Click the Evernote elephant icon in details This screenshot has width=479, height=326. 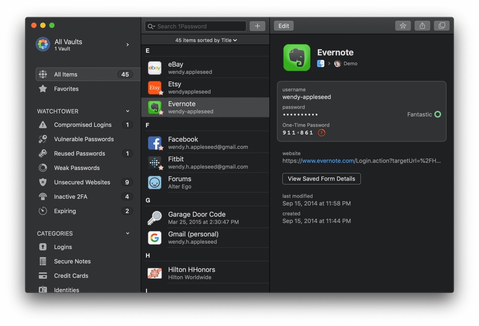pos(297,57)
